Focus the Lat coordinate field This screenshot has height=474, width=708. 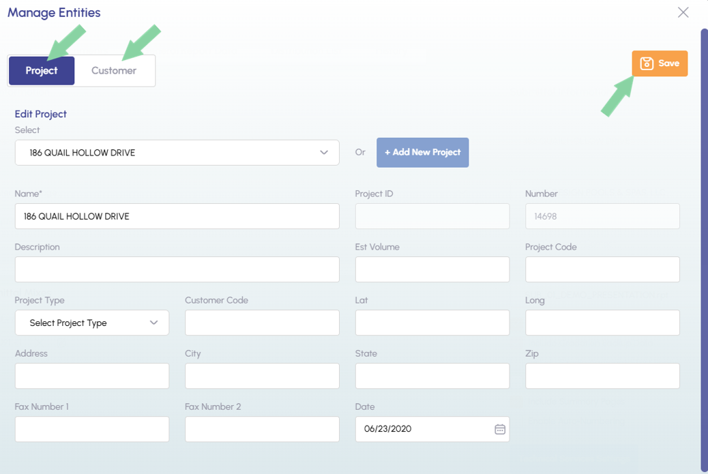pos(432,323)
